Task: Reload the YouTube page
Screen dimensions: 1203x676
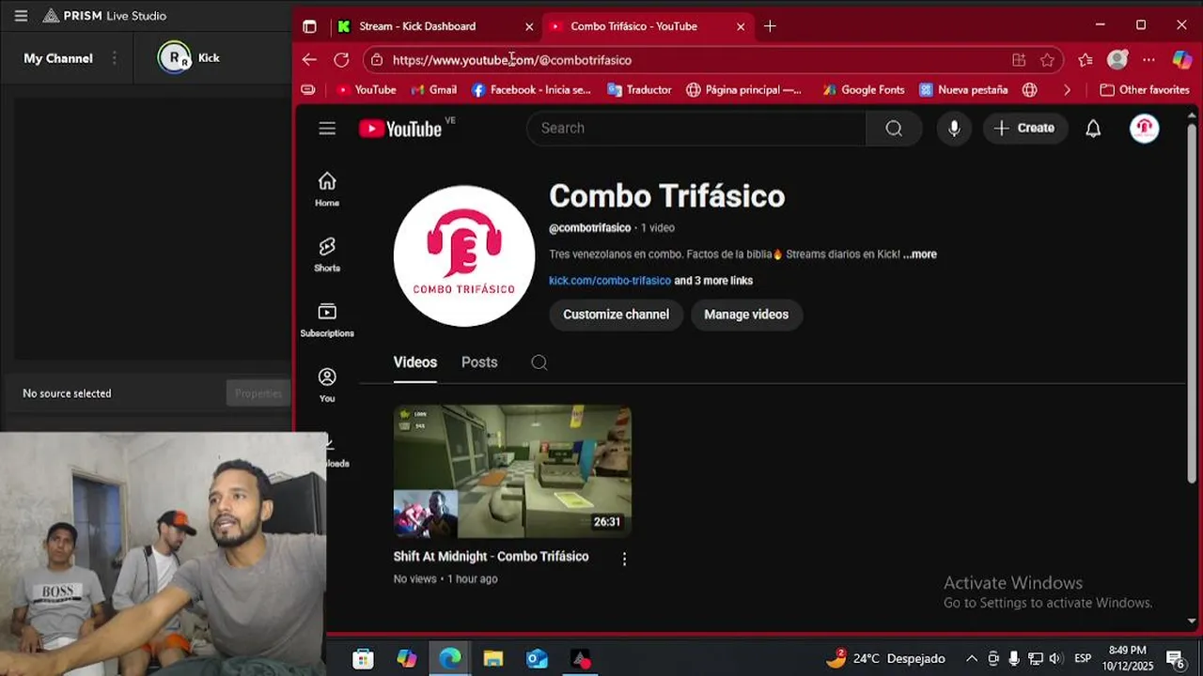Action: click(x=341, y=60)
